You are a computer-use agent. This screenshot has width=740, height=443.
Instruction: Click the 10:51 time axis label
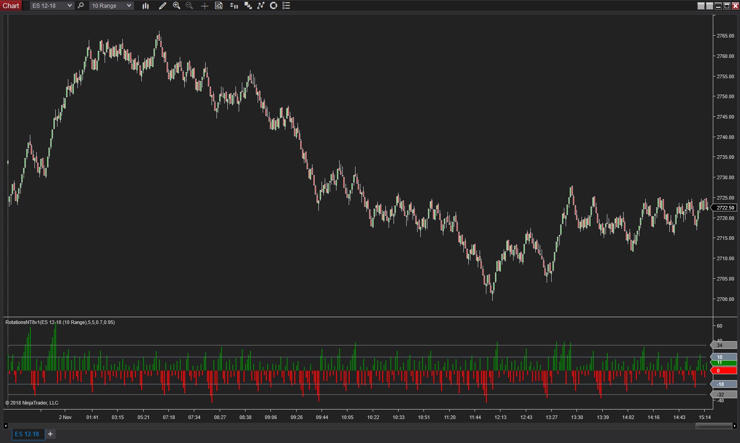tap(424, 417)
